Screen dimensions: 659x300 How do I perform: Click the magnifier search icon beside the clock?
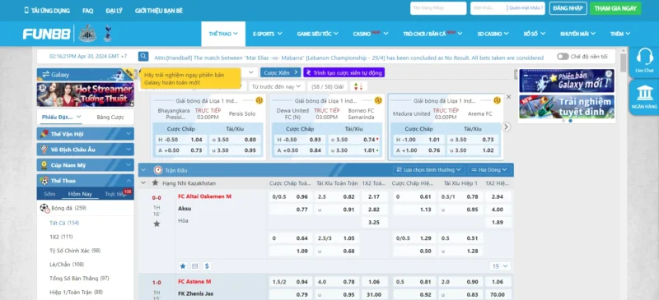click(x=143, y=57)
